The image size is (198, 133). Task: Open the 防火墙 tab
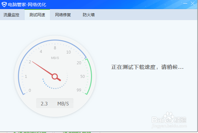pos(89,15)
